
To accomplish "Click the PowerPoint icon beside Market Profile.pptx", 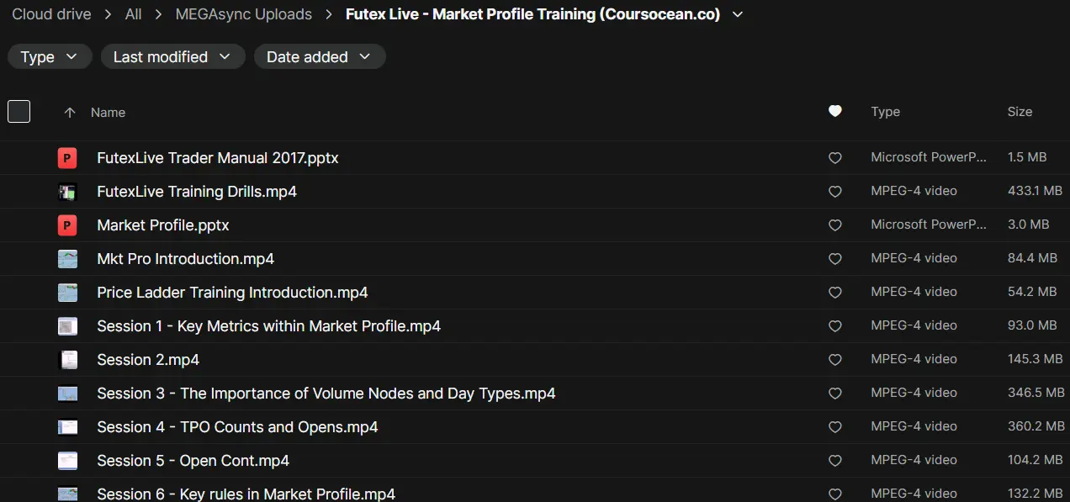I will 67,225.
